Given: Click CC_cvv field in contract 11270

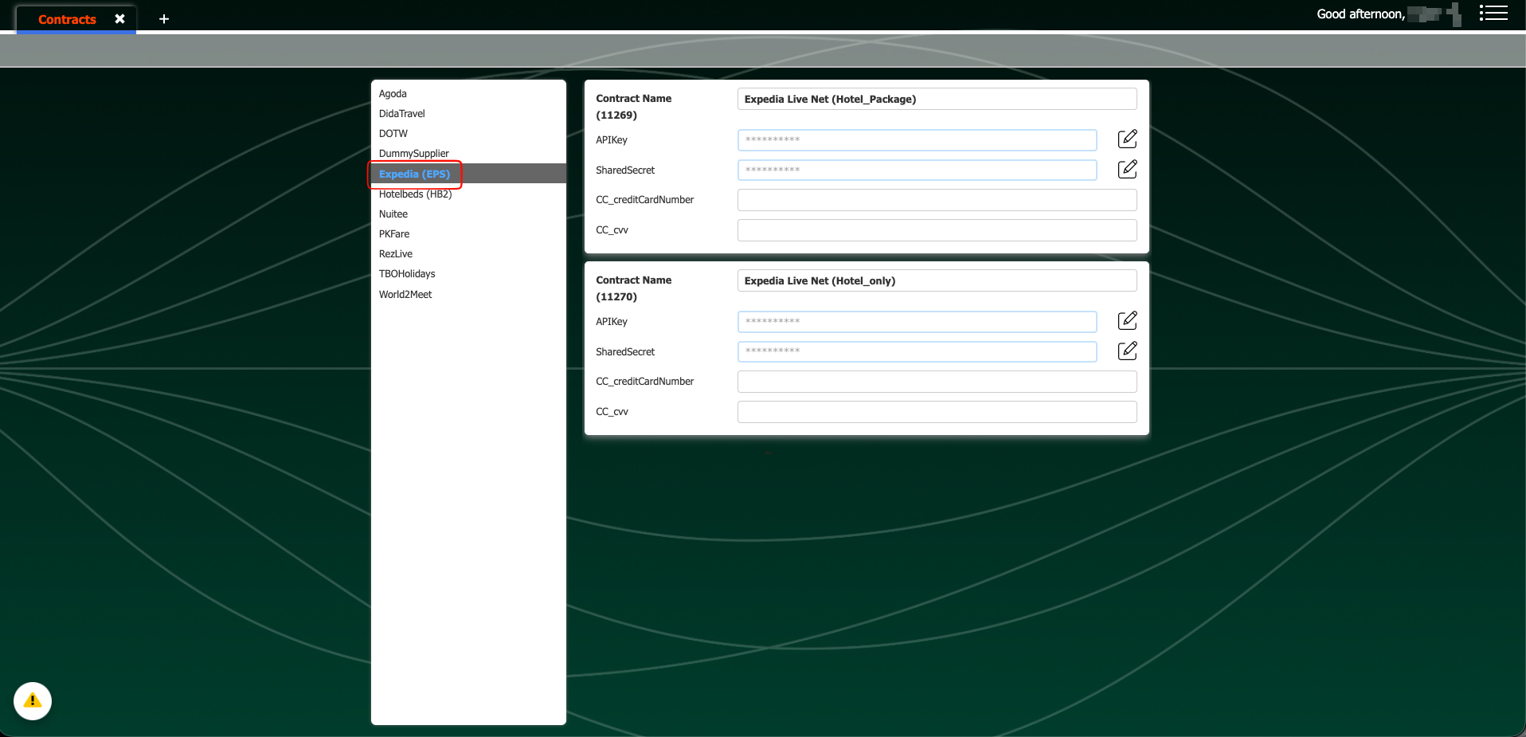Looking at the screenshot, I should point(937,412).
